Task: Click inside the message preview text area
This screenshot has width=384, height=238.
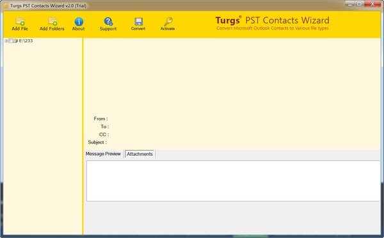Action: (x=233, y=181)
